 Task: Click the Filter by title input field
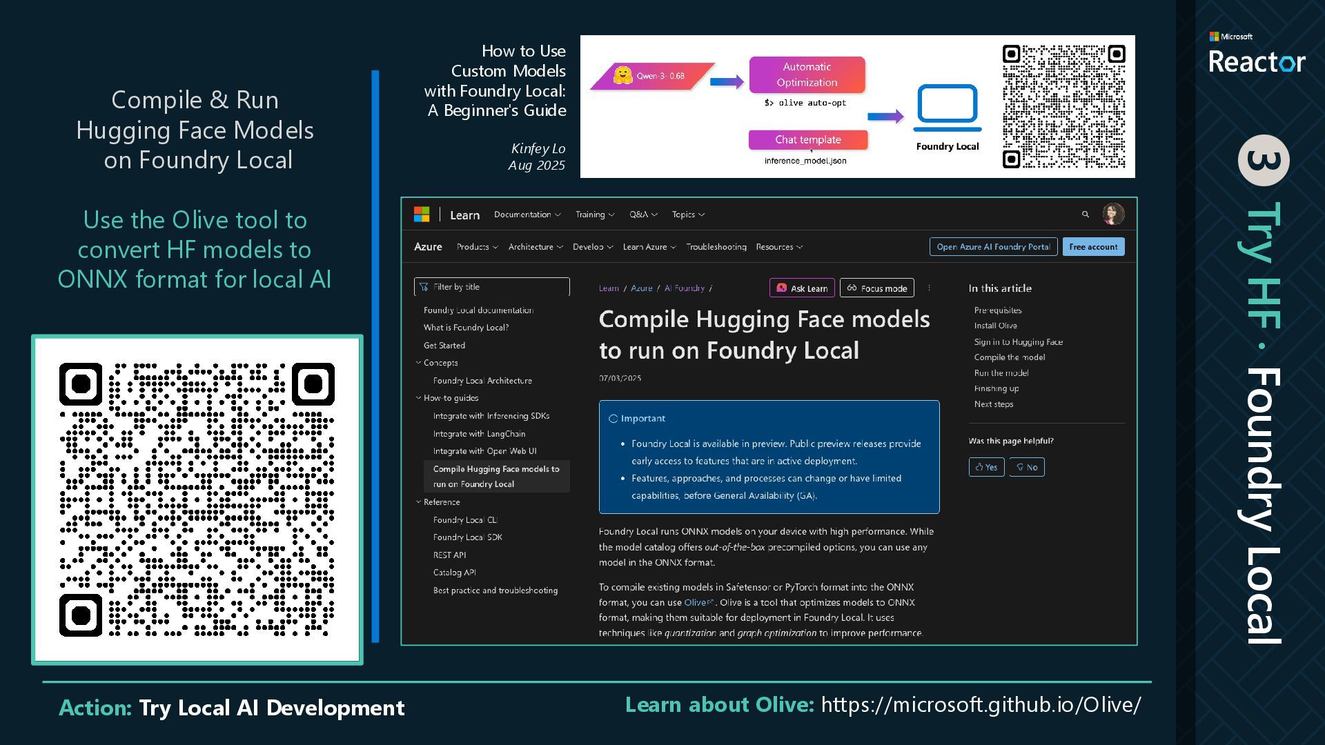491,287
